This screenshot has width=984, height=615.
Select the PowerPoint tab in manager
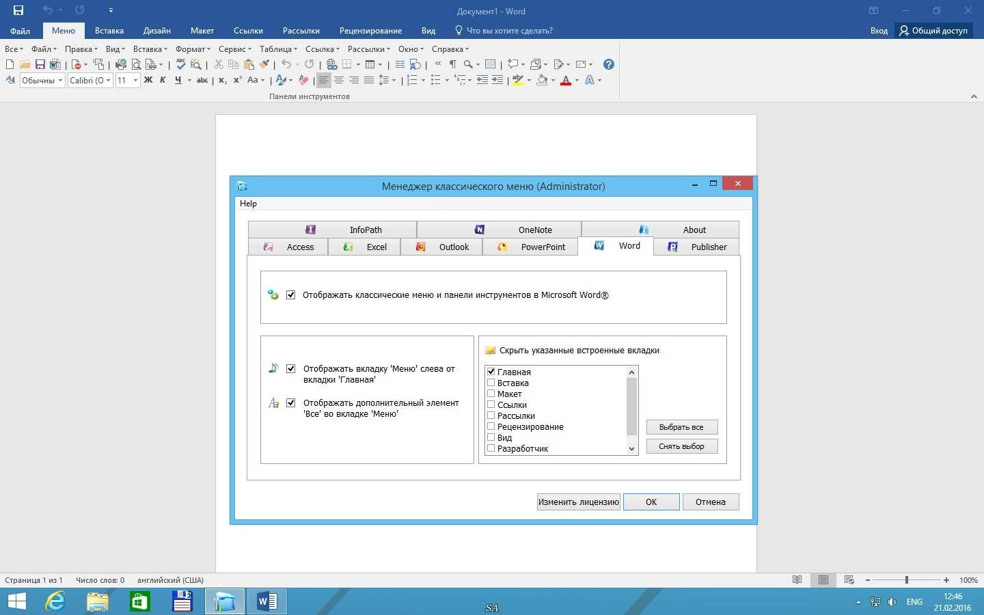pos(530,247)
